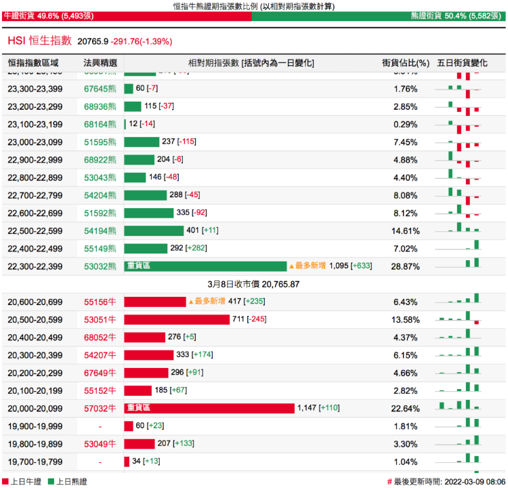Click the green 熊證街貨 50.4% bar
Image resolution: width=508 pixels, height=488 pixels.
(x=379, y=16)
